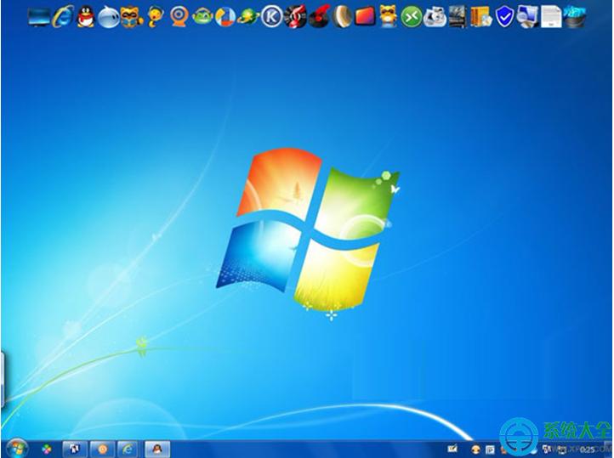Open the Computer monitor icon in the dock
Screen dimensions: 614x458
coord(39,15)
